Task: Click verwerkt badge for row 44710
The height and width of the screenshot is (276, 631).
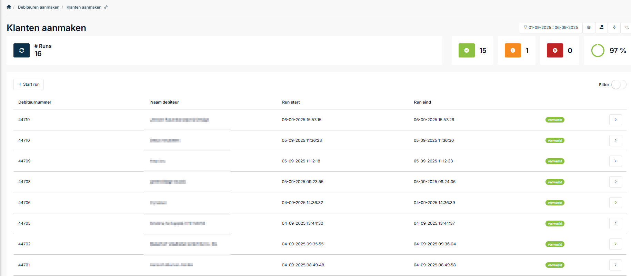Action: click(x=555, y=141)
